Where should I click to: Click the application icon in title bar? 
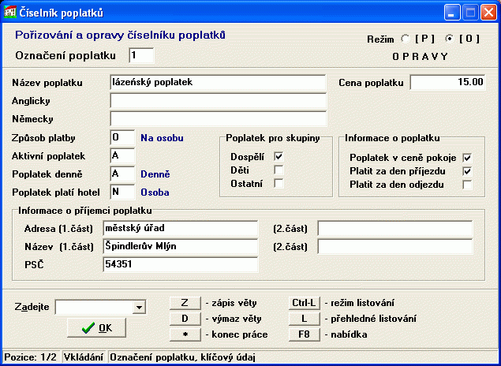[x=9, y=12]
